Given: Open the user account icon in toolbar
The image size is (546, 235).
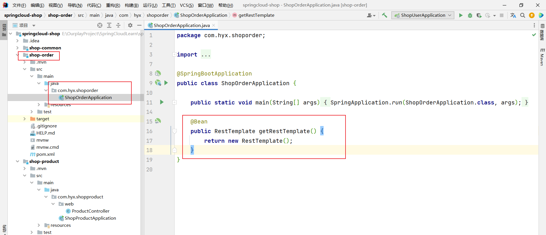Looking at the screenshot, I should click(371, 15).
